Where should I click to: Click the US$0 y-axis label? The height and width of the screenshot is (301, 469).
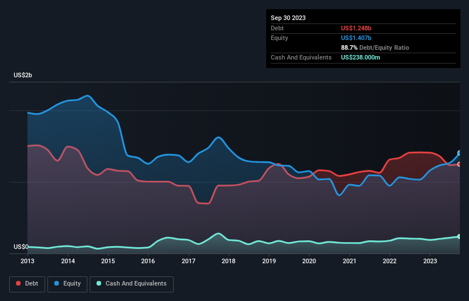click(21, 247)
